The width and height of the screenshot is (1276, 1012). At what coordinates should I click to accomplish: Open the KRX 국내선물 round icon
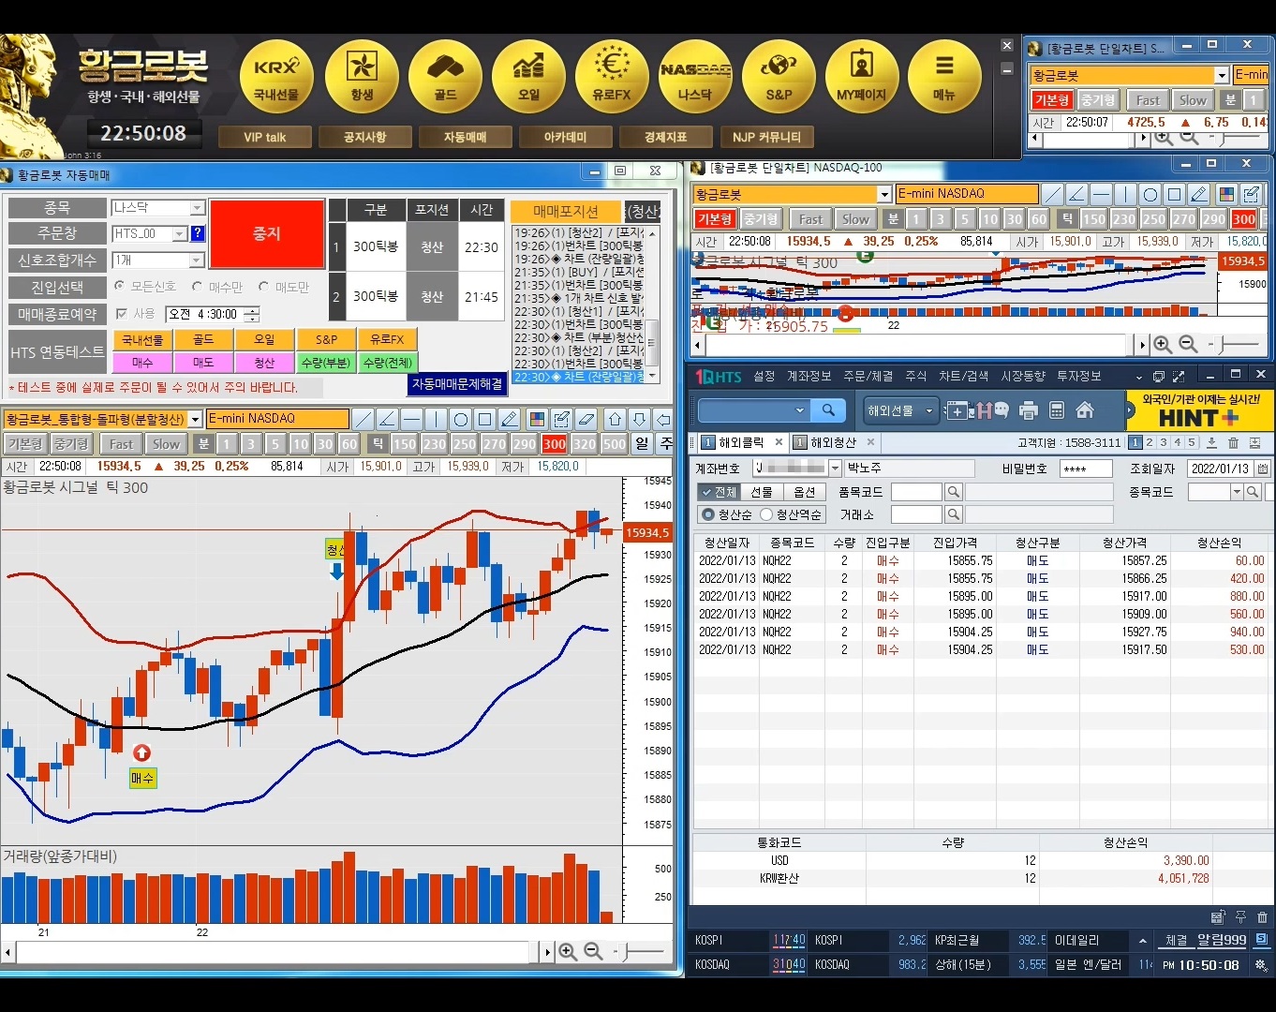(276, 77)
